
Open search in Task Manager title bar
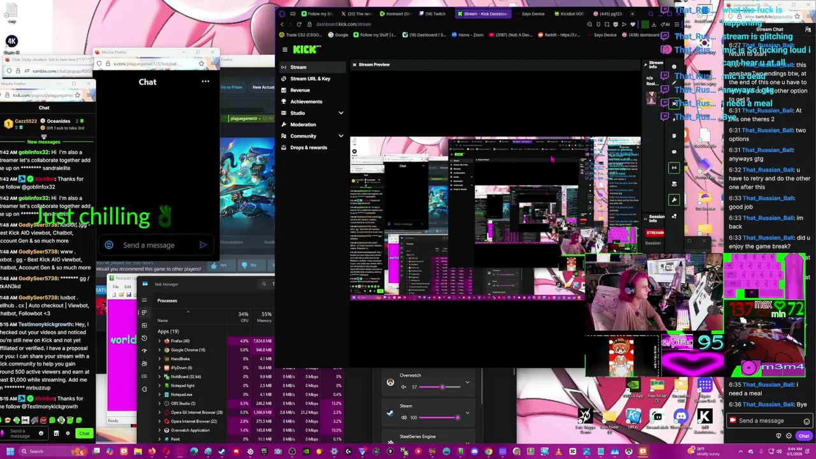[x=264, y=284]
